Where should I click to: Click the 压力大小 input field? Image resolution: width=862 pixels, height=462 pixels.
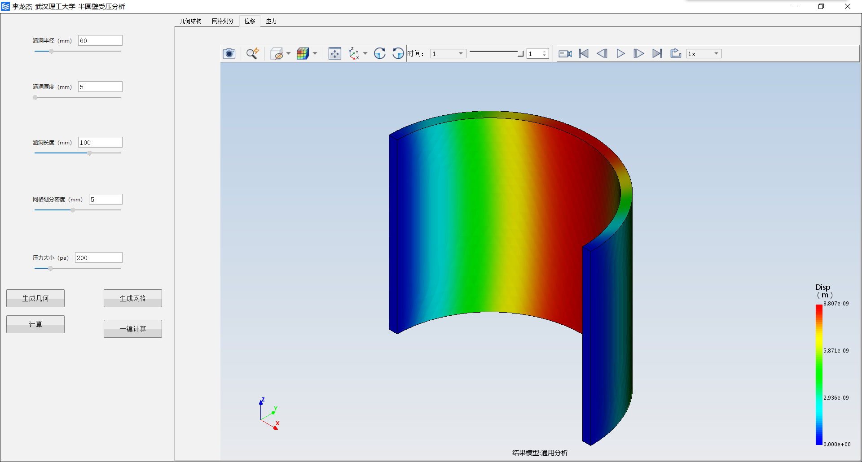point(99,257)
